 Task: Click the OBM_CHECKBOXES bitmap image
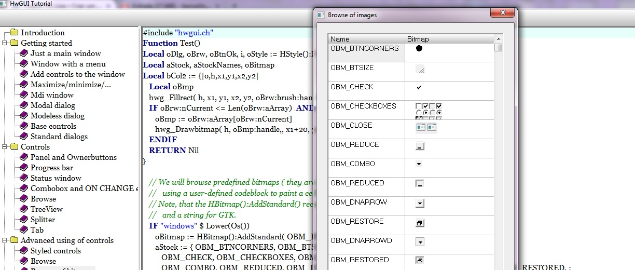point(429,110)
